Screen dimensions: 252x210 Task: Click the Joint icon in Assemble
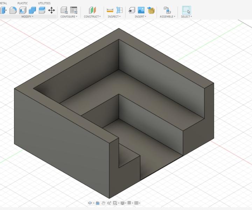click(x=167, y=10)
